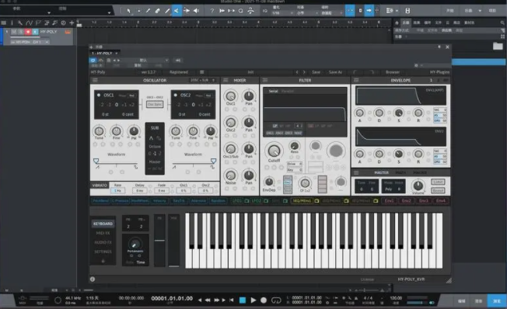The height and width of the screenshot is (309, 507).
Task: Toggle the loop button in transport
Action: pos(276,300)
